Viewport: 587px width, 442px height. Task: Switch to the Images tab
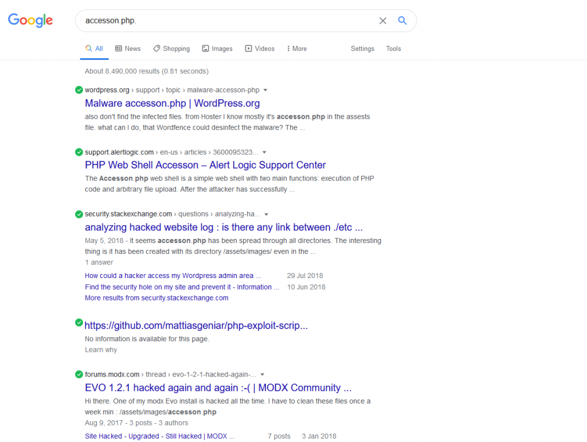217,49
